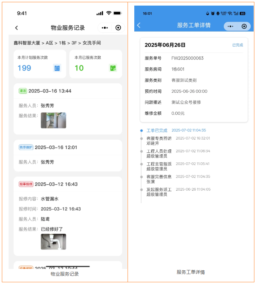This screenshot has height=286, width=257.
Task: Tap the timestamp 2025-07-02 11:05:41
Action: pyautogui.click(x=192, y=164)
